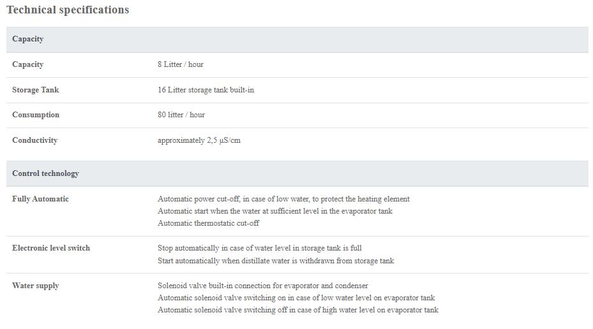The height and width of the screenshot is (329, 593).
Task: Select the 80 litter / hour value
Action: pyautogui.click(x=181, y=115)
